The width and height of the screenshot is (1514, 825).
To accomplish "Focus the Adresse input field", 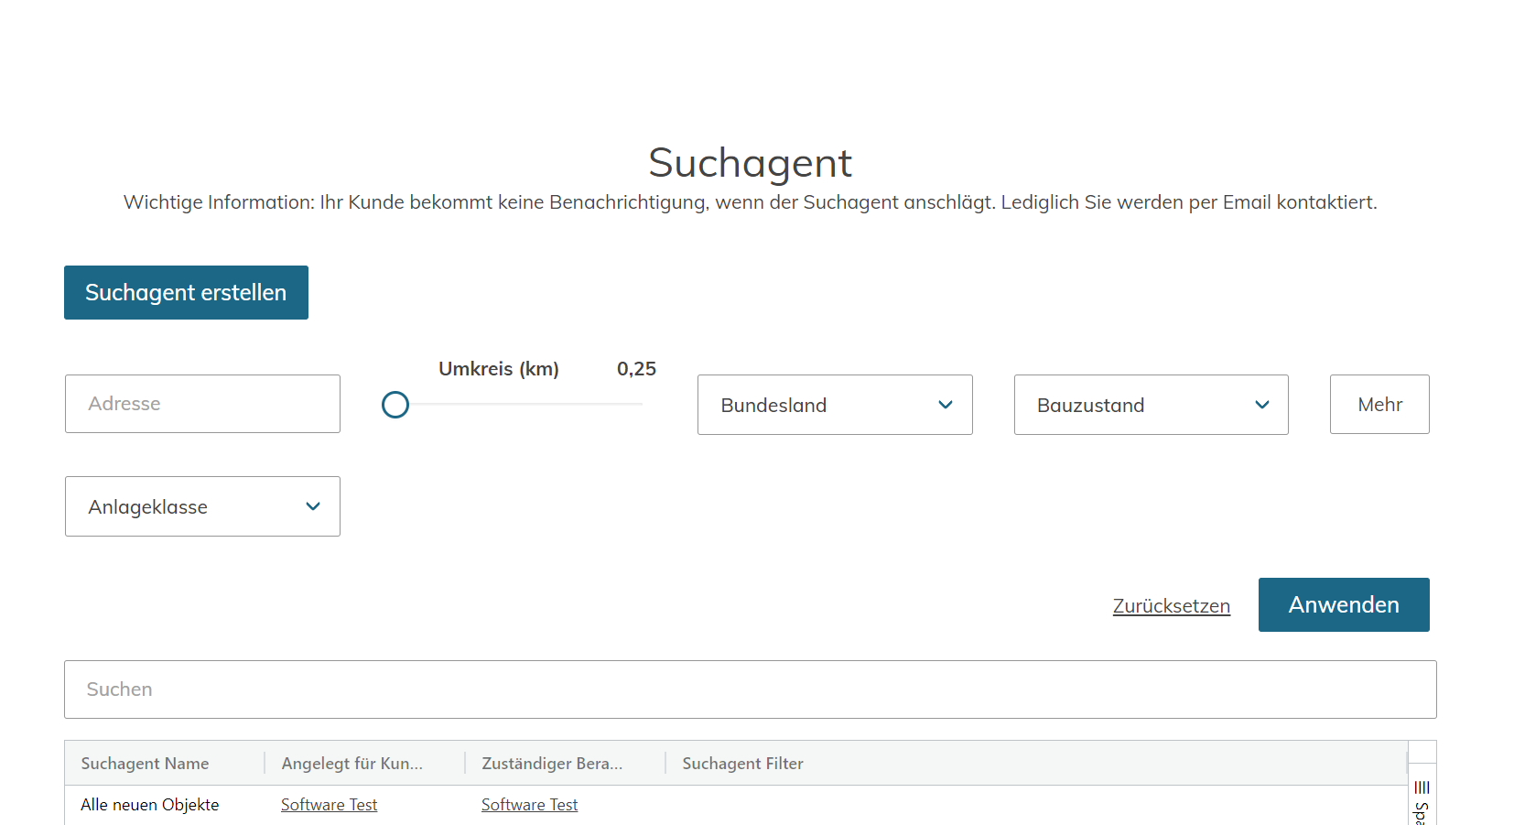I will pyautogui.click(x=202, y=404).
